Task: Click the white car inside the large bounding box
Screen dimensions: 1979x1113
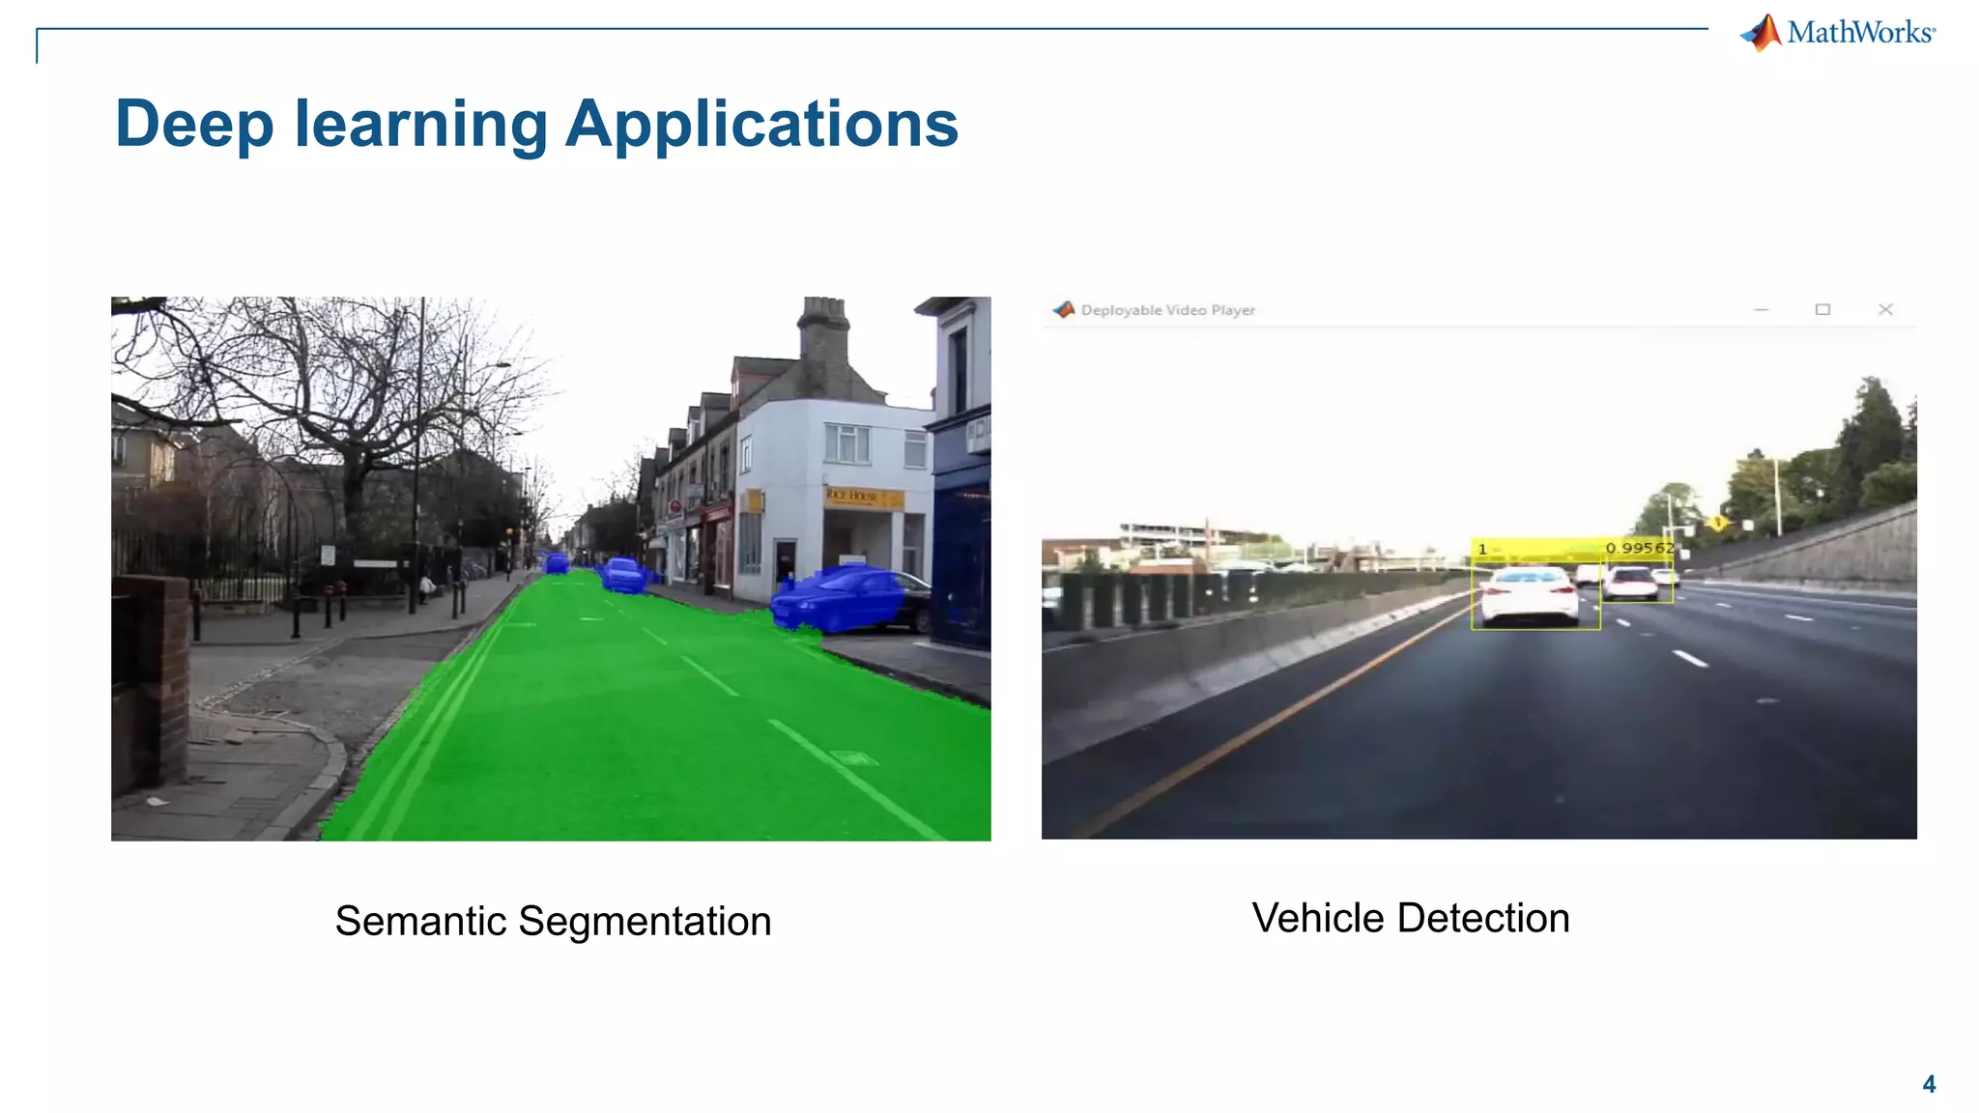Action: point(1532,595)
